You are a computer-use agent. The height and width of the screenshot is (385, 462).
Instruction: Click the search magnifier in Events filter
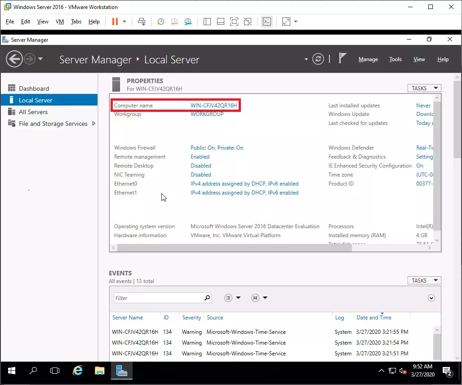pos(207,298)
